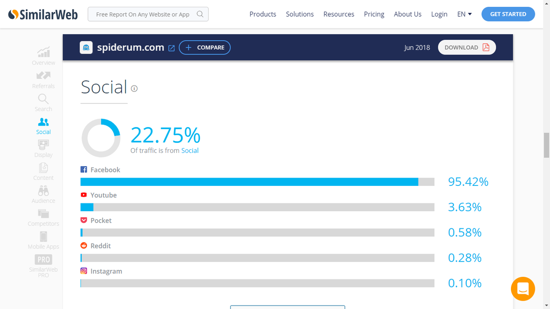Open the Overview sidebar section
The image size is (550, 309).
pyautogui.click(x=43, y=56)
